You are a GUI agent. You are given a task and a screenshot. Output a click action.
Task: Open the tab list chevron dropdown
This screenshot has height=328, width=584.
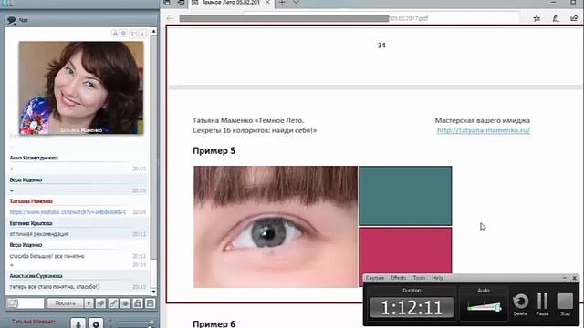pyautogui.click(x=296, y=2)
